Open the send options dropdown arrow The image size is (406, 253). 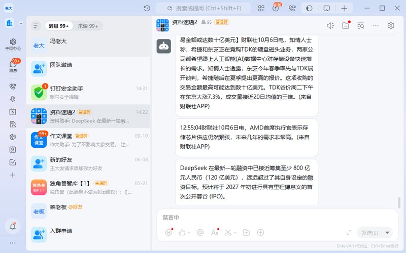tap(387, 233)
